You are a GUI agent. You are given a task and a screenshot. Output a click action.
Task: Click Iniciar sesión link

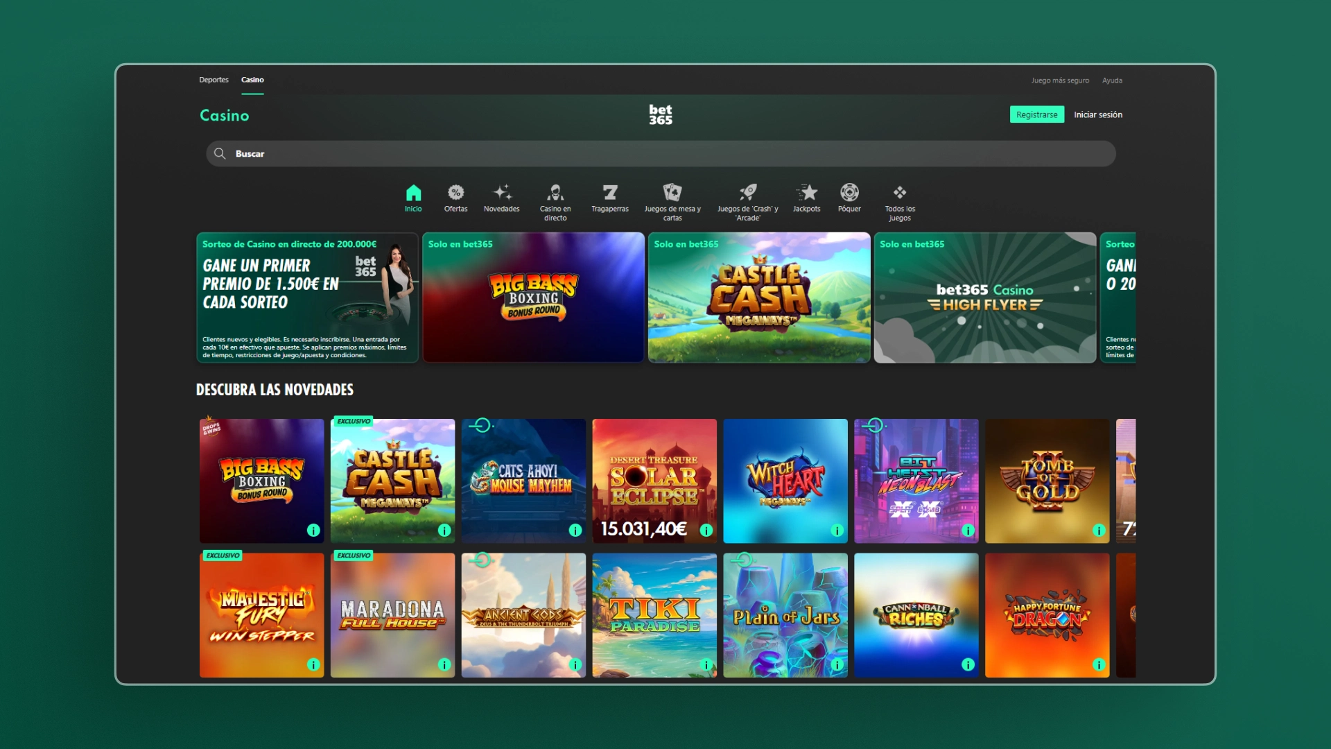click(1098, 114)
